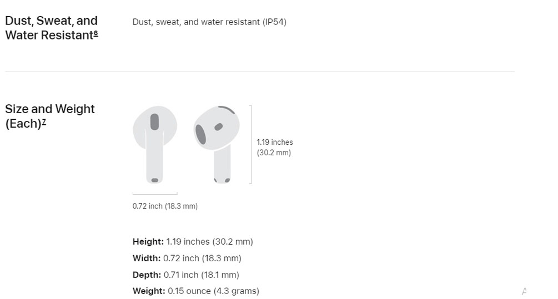Open footnote 7 beside Size and Weight (Each)

click(44, 122)
